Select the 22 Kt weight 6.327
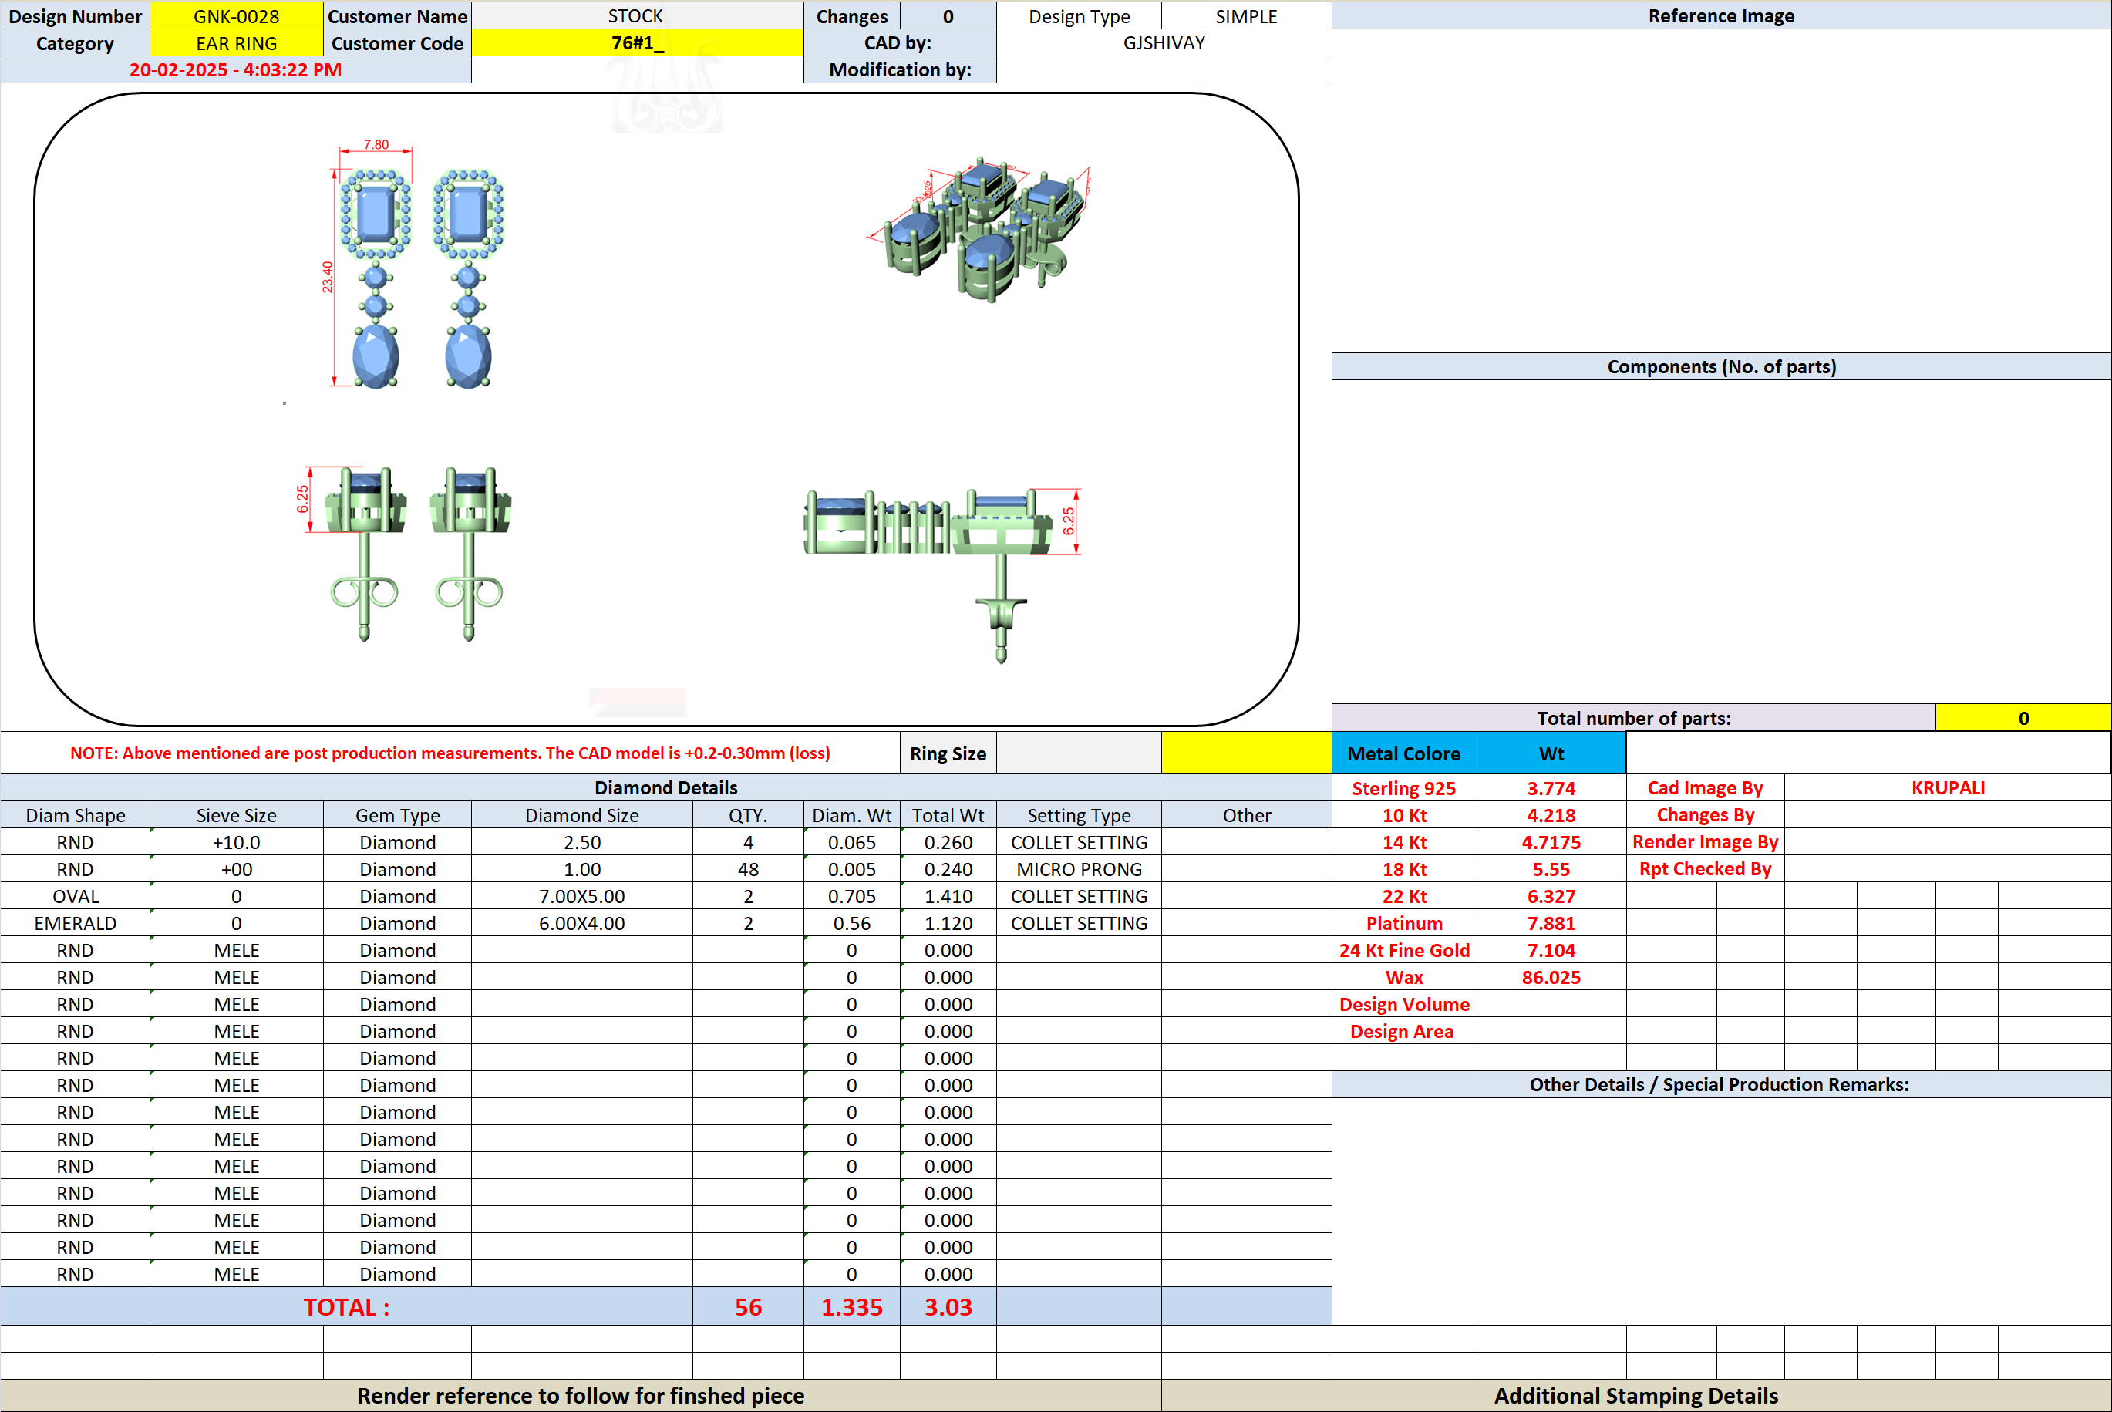This screenshot has height=1412, width=2112. (x=1550, y=896)
